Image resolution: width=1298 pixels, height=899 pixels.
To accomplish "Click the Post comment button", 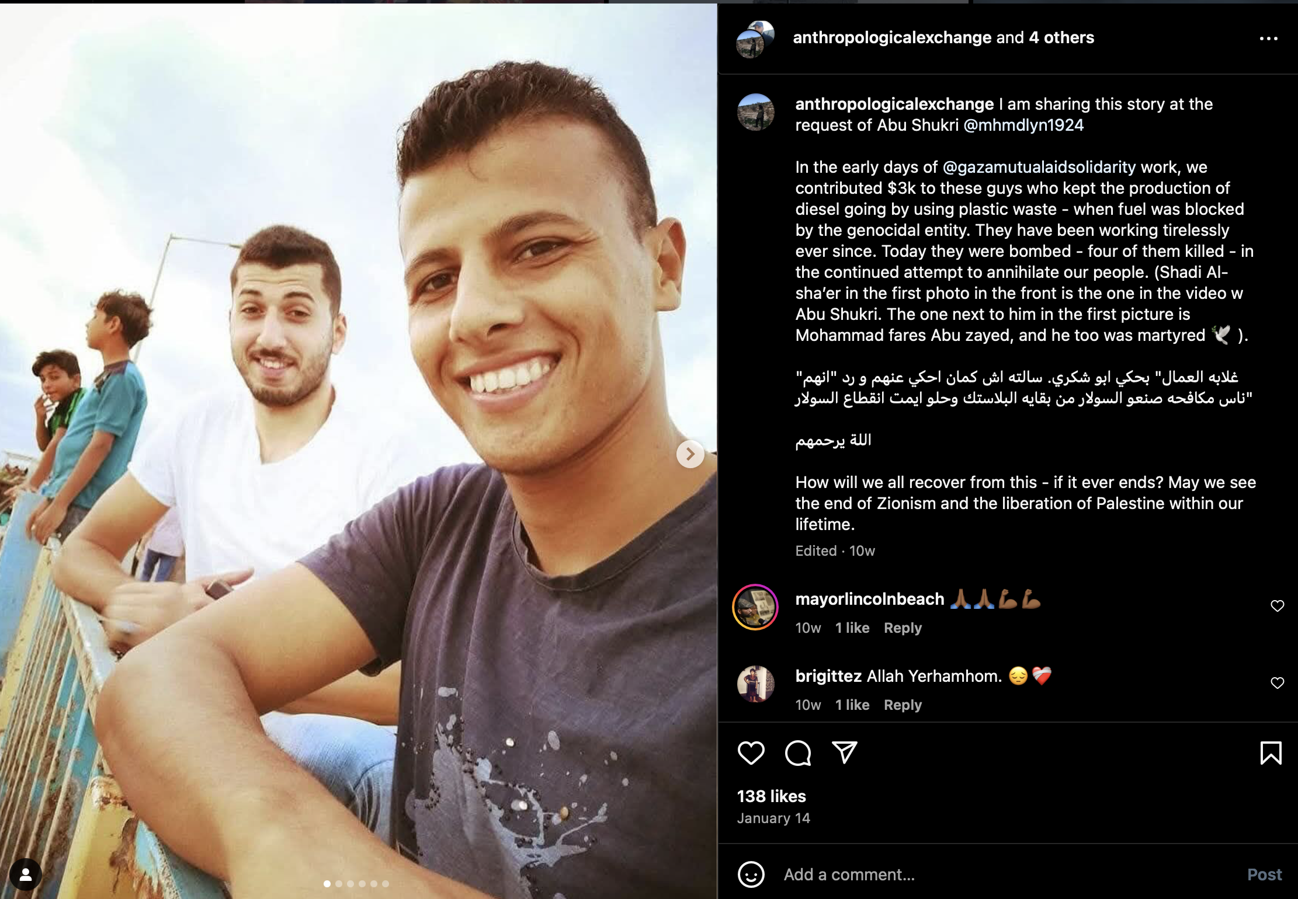I will click(x=1264, y=874).
